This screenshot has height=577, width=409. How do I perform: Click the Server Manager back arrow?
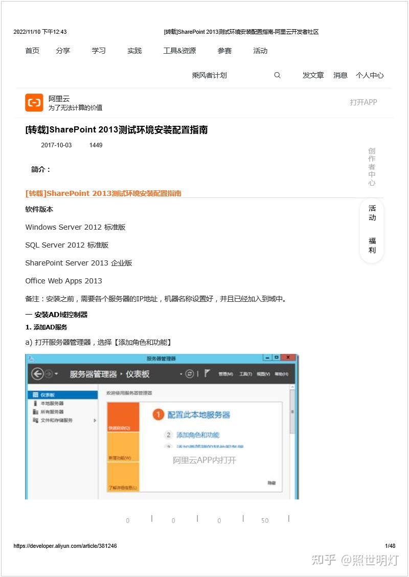[37, 374]
